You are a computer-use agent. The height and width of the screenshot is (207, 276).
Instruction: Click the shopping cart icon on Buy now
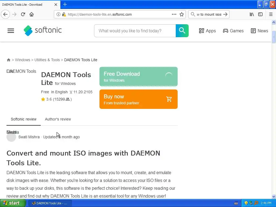pyautogui.click(x=169, y=99)
